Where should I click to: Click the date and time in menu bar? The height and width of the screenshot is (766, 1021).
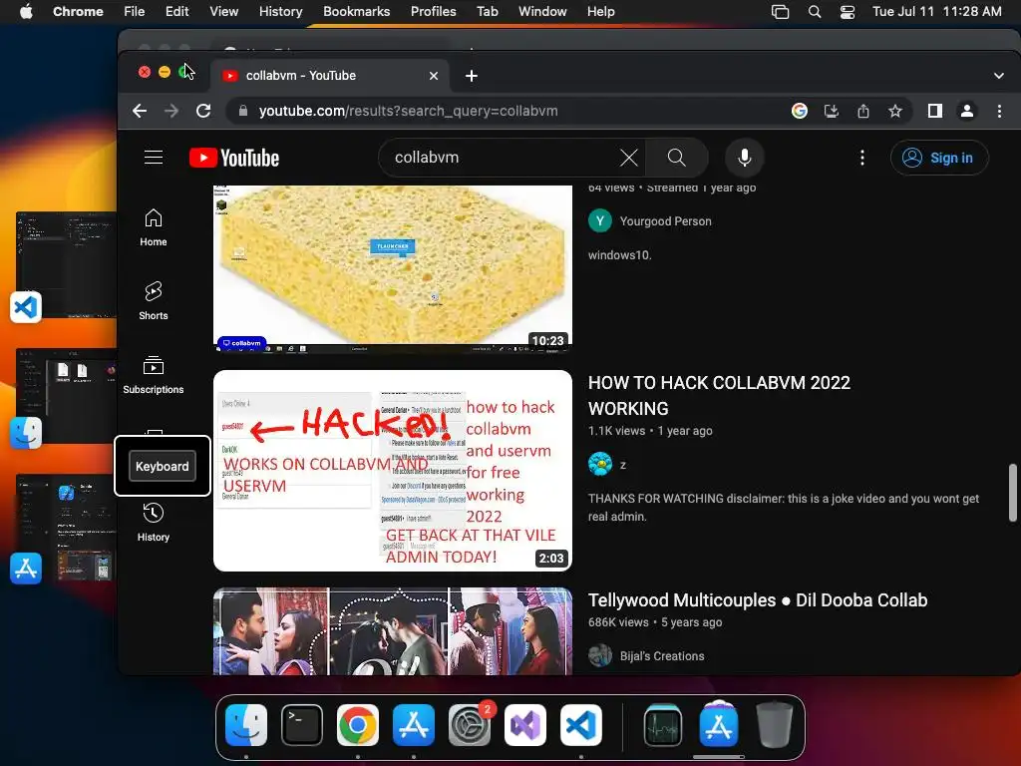pos(937,12)
